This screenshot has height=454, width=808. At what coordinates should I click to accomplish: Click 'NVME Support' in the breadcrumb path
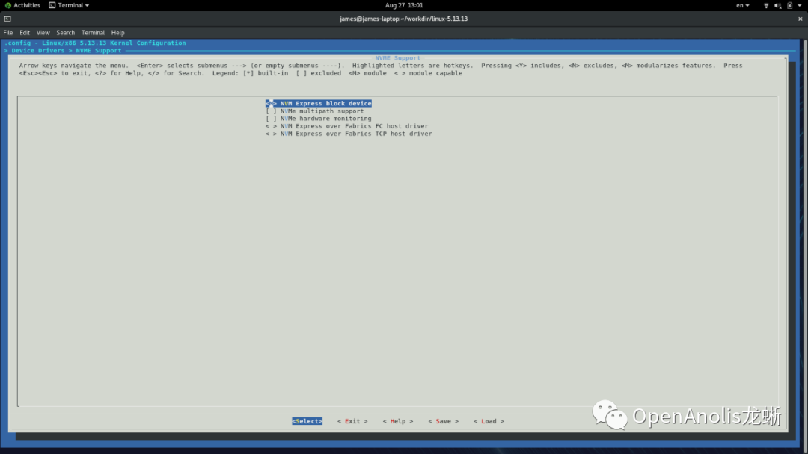point(99,50)
